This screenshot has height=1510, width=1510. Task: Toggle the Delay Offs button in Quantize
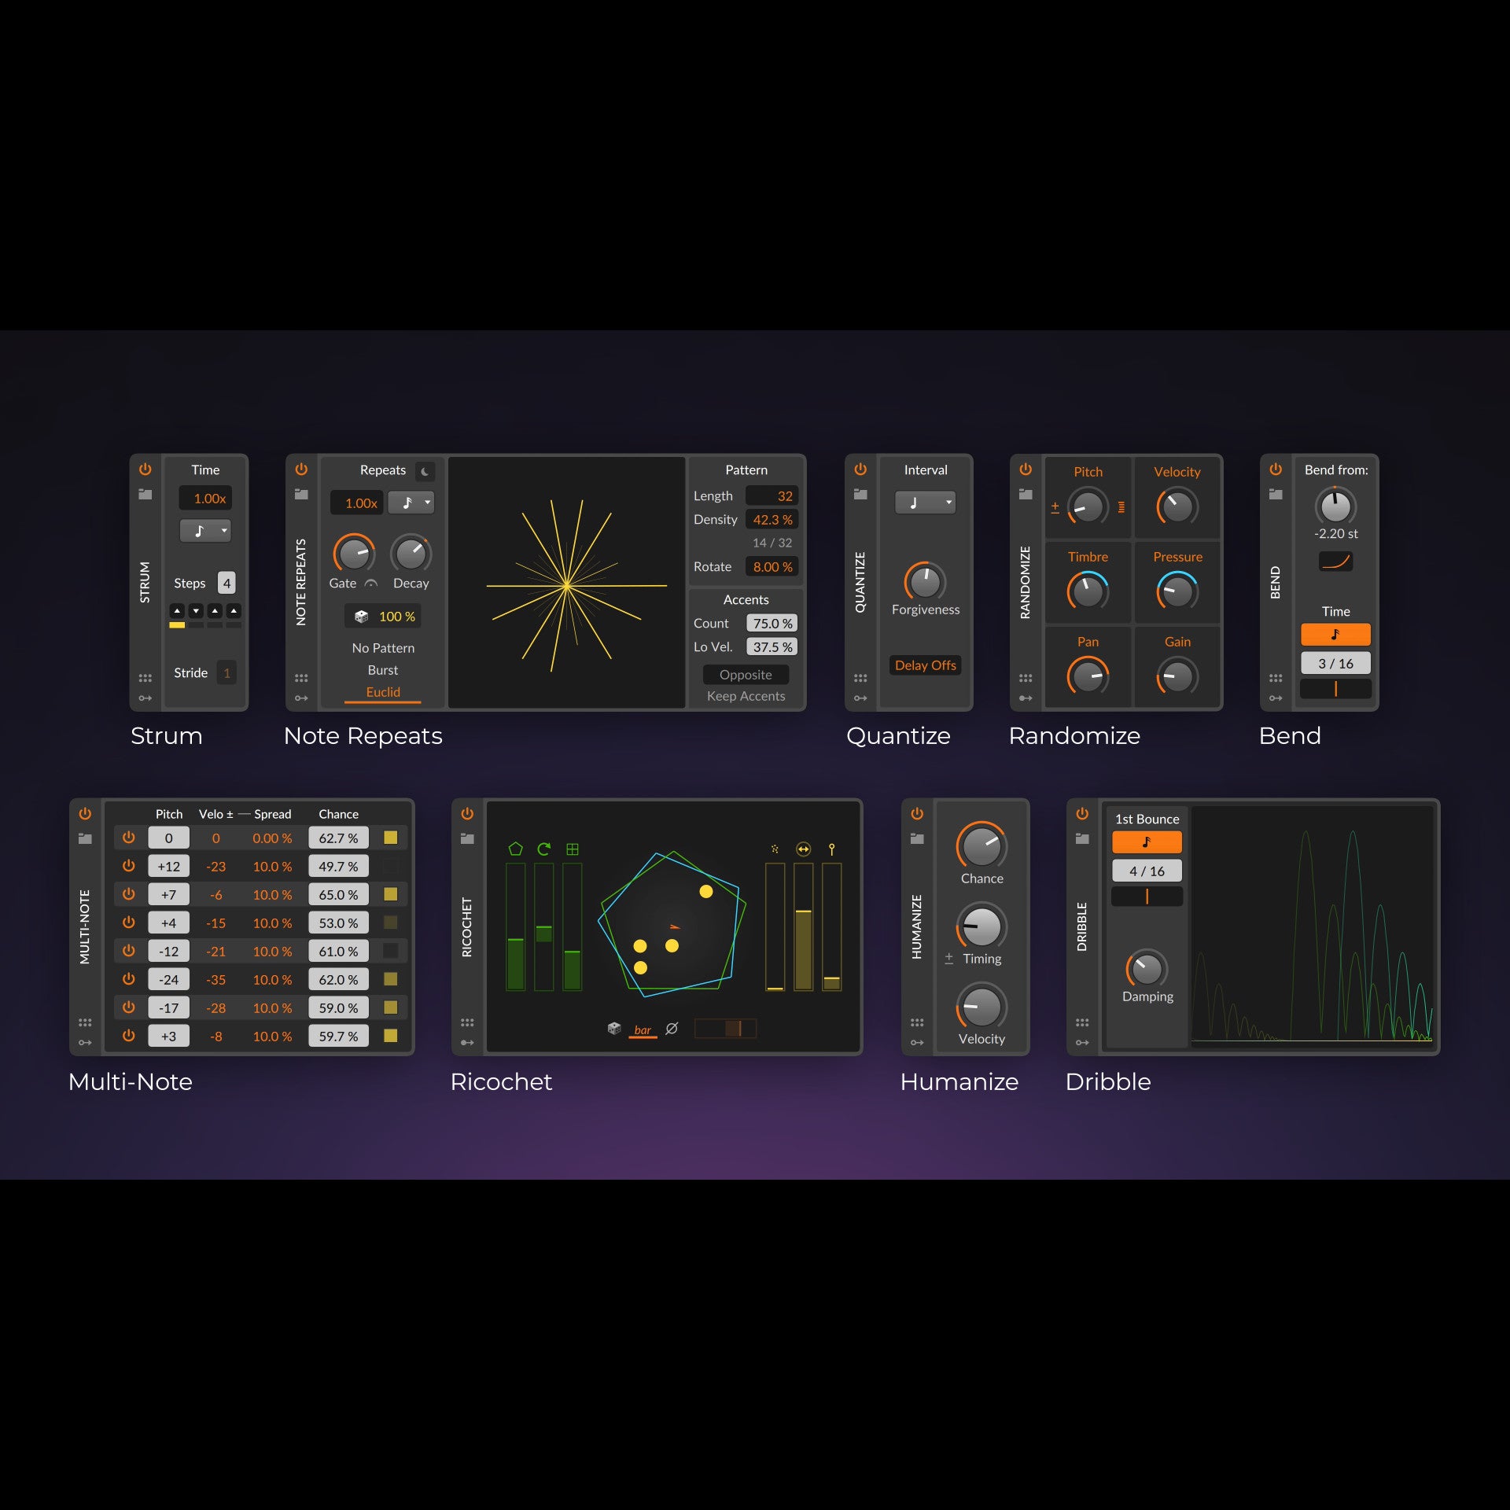[926, 665]
